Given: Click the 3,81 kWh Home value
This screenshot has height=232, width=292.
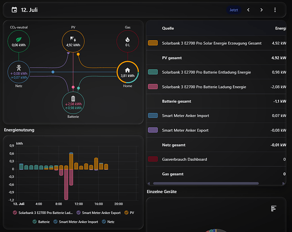Looking at the screenshot, I should coord(127,76).
